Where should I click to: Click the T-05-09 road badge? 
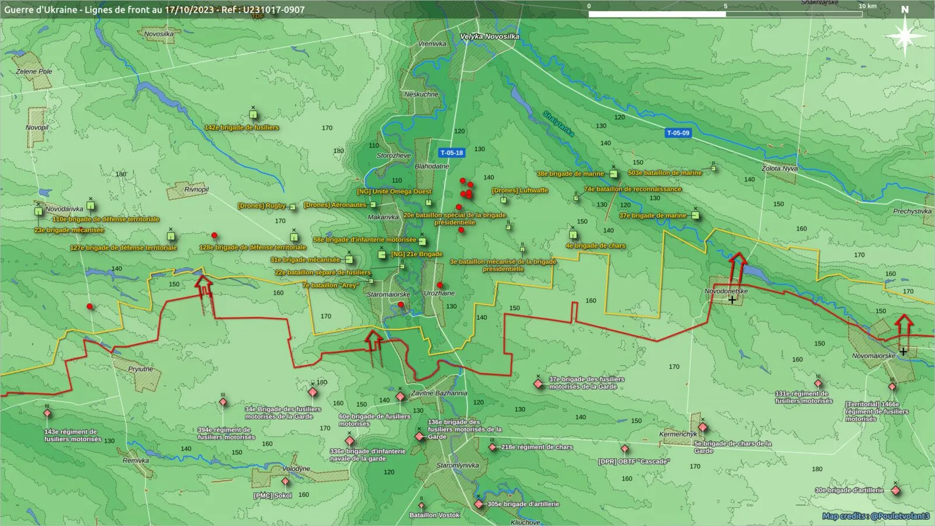coord(678,133)
